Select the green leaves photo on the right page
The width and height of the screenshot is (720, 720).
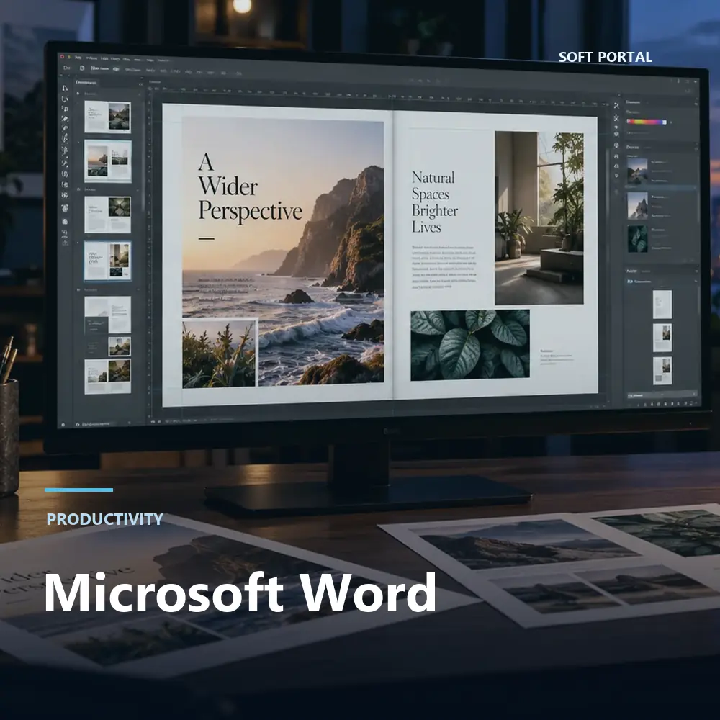pos(470,345)
